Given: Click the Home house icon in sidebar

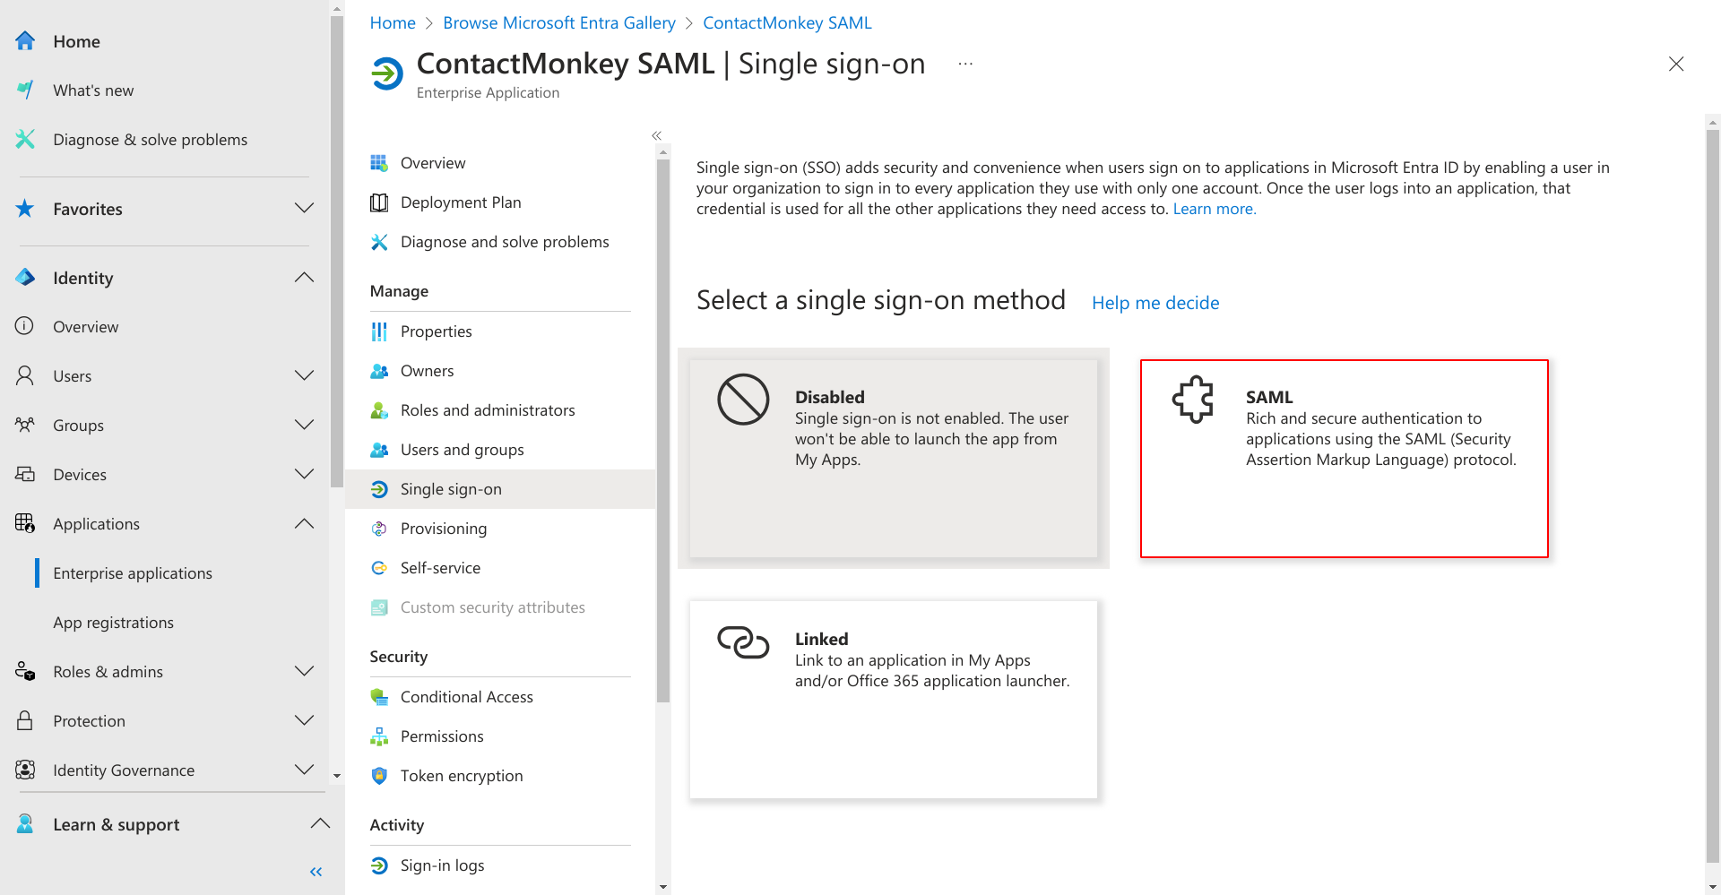Looking at the screenshot, I should 25,41.
